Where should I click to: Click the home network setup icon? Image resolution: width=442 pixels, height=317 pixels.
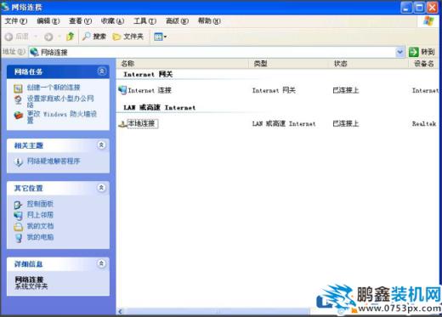[18, 99]
